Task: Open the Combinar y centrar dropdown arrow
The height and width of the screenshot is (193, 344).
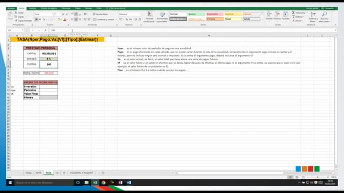Action: 116,19
